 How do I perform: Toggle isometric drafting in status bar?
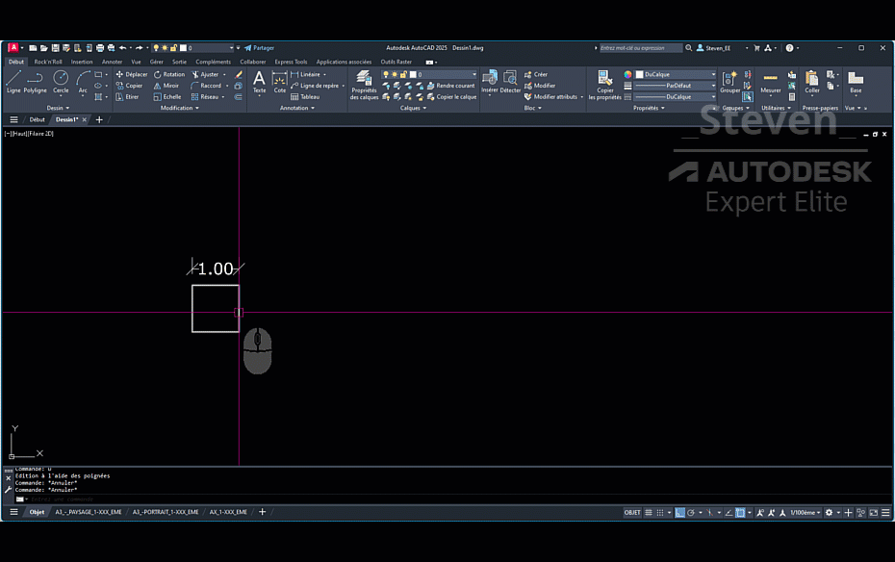(709, 512)
